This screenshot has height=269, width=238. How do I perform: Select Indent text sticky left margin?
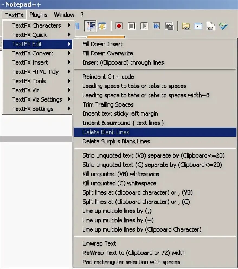pos(155,114)
